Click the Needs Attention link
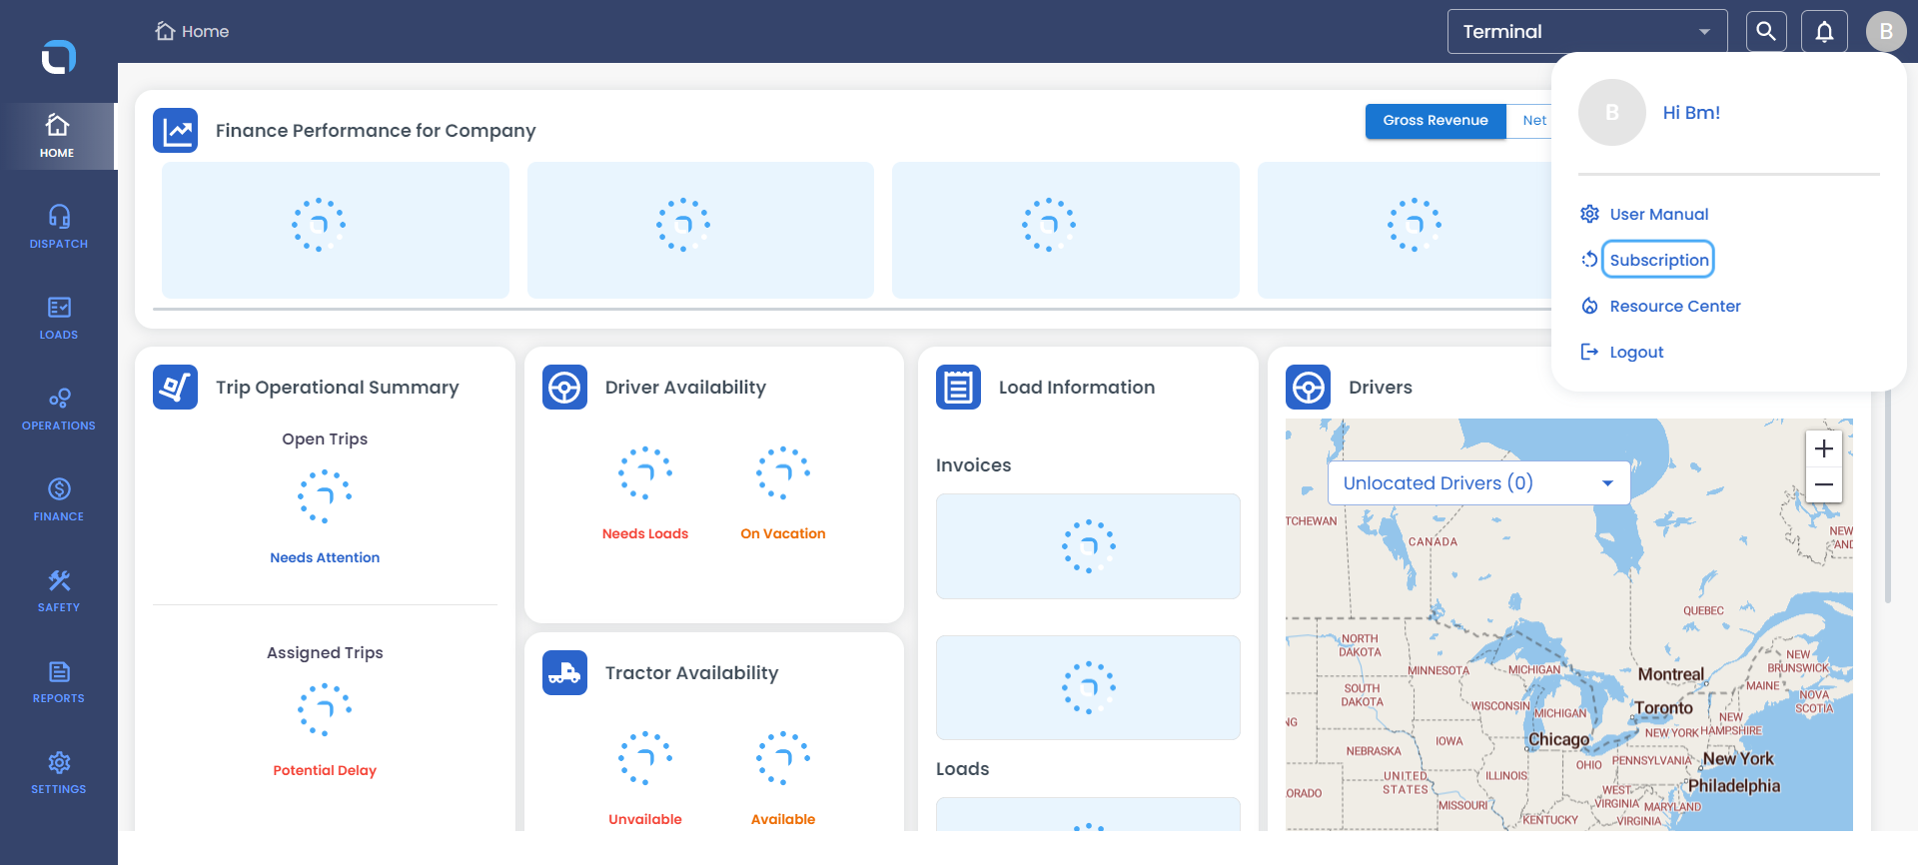Screen dimensions: 1918x865 [325, 557]
